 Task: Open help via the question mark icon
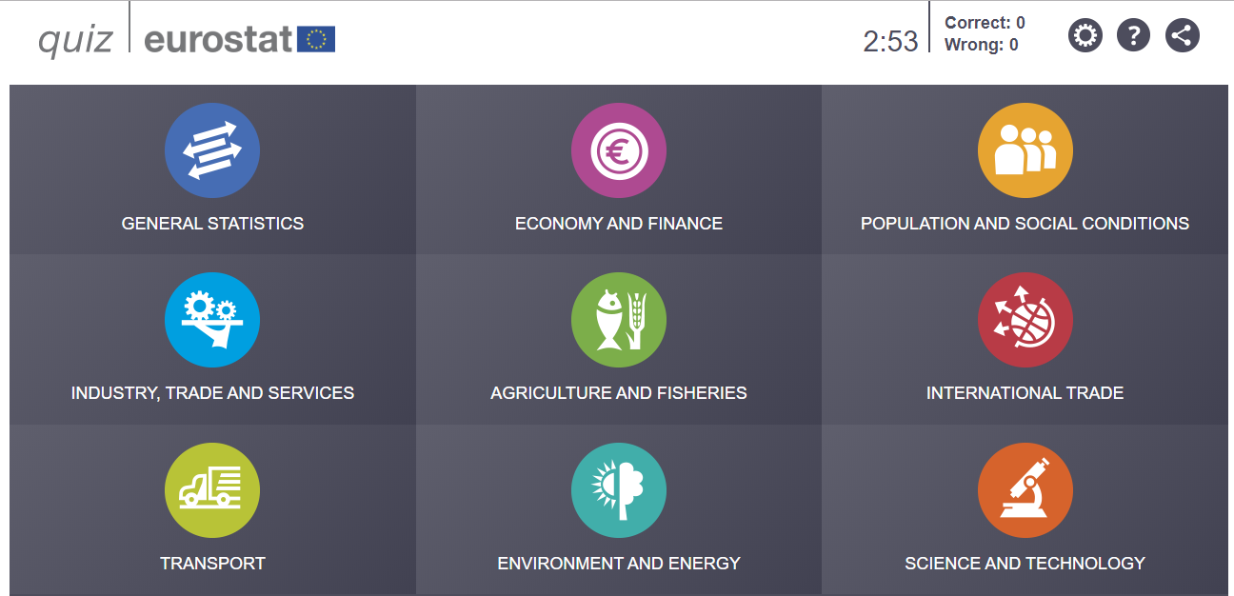[1133, 36]
